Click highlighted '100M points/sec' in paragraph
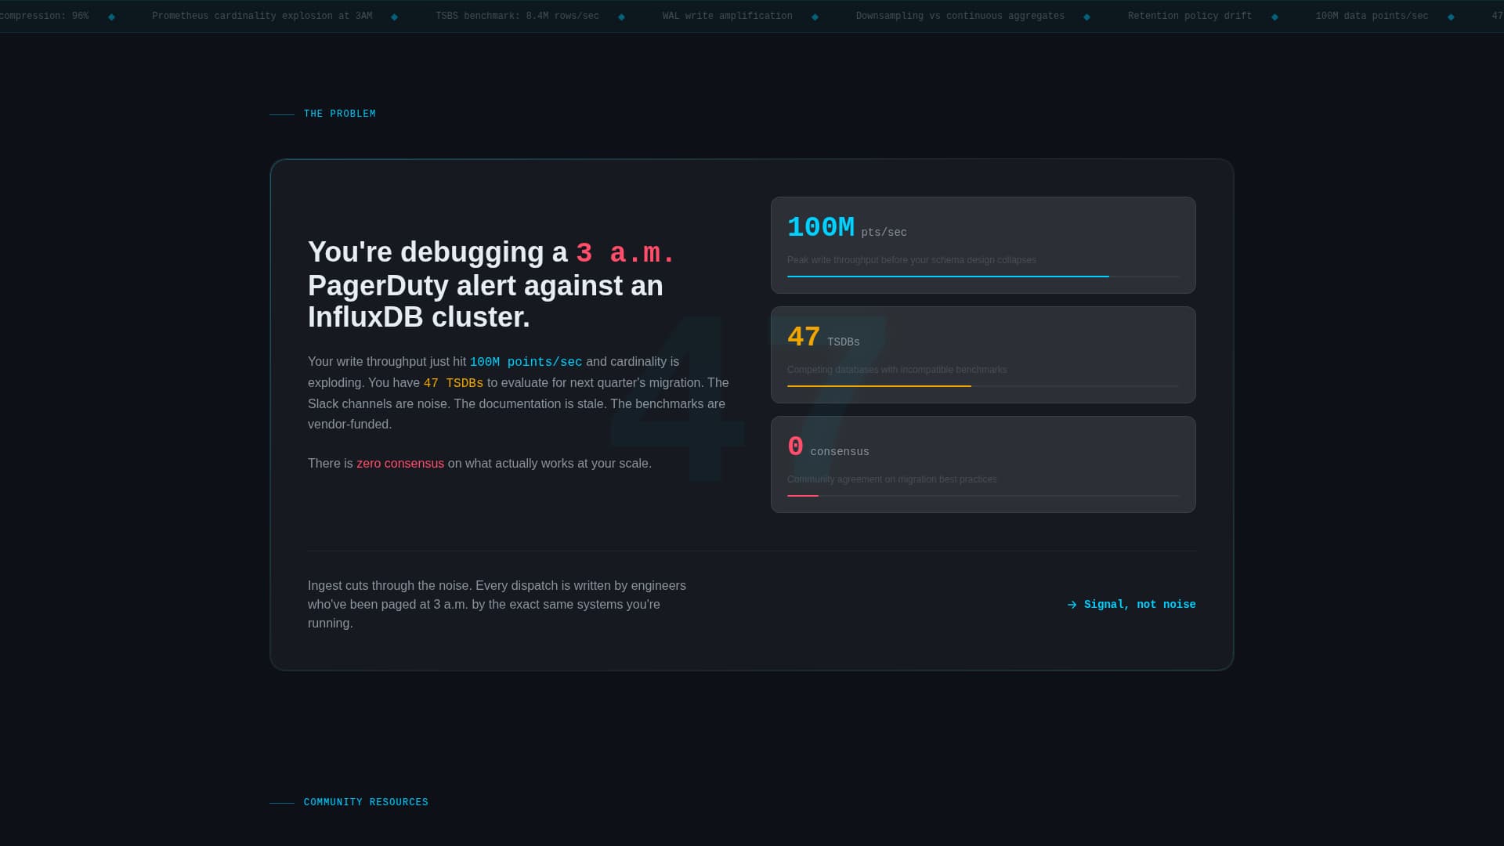Image resolution: width=1504 pixels, height=846 pixels. pyautogui.click(x=526, y=362)
